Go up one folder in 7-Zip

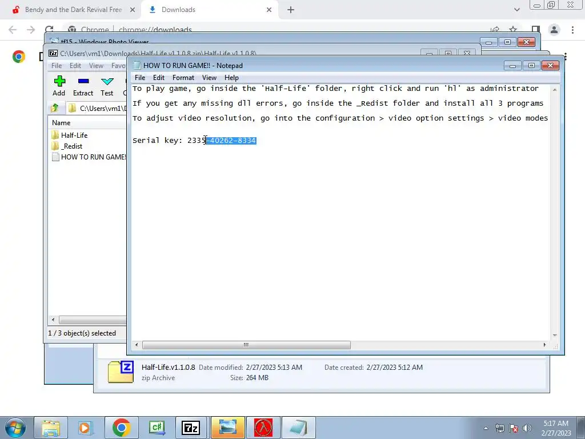[x=55, y=108]
